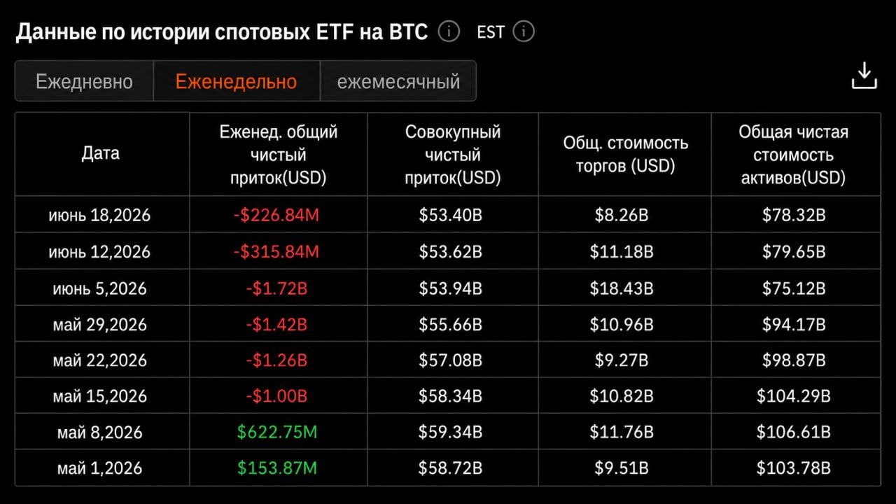The image size is (896, 504).
Task: Open info icon next to BTC ETF title
Action: (449, 31)
